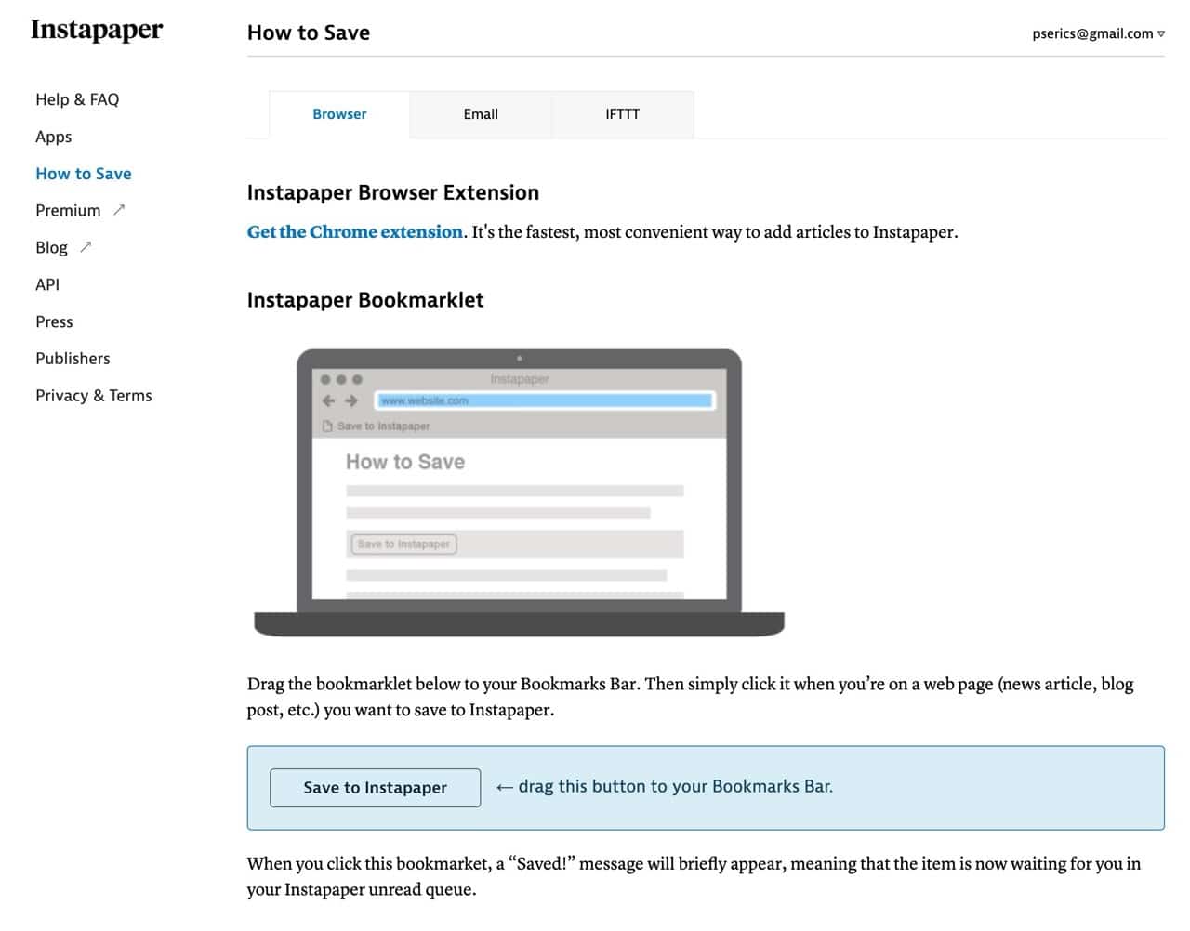The image size is (1190, 931).
Task: Go to Apps page
Action: coord(54,137)
